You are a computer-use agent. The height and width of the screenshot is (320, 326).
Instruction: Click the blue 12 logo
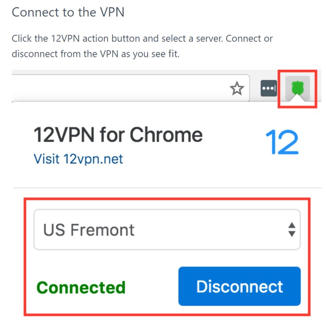click(282, 143)
